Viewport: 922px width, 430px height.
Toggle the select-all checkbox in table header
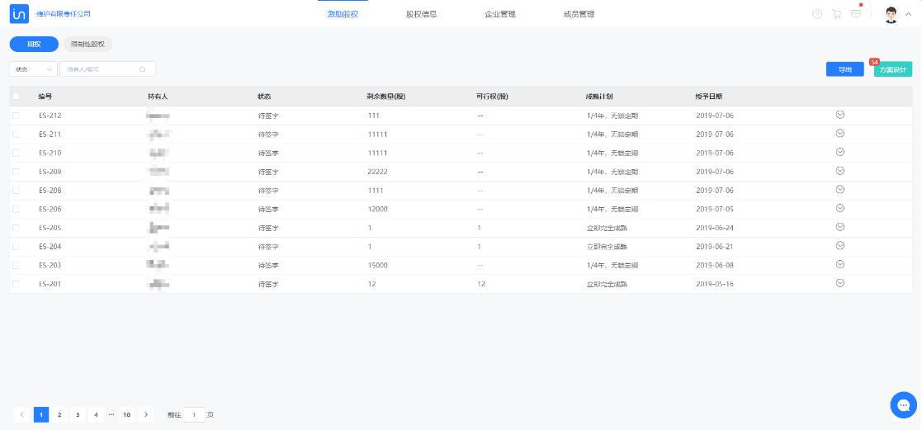[x=16, y=97]
